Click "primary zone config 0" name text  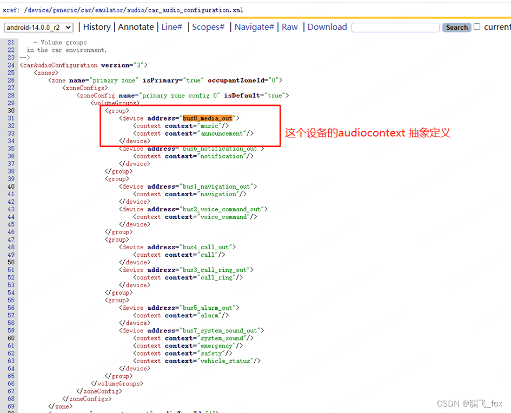coord(179,96)
